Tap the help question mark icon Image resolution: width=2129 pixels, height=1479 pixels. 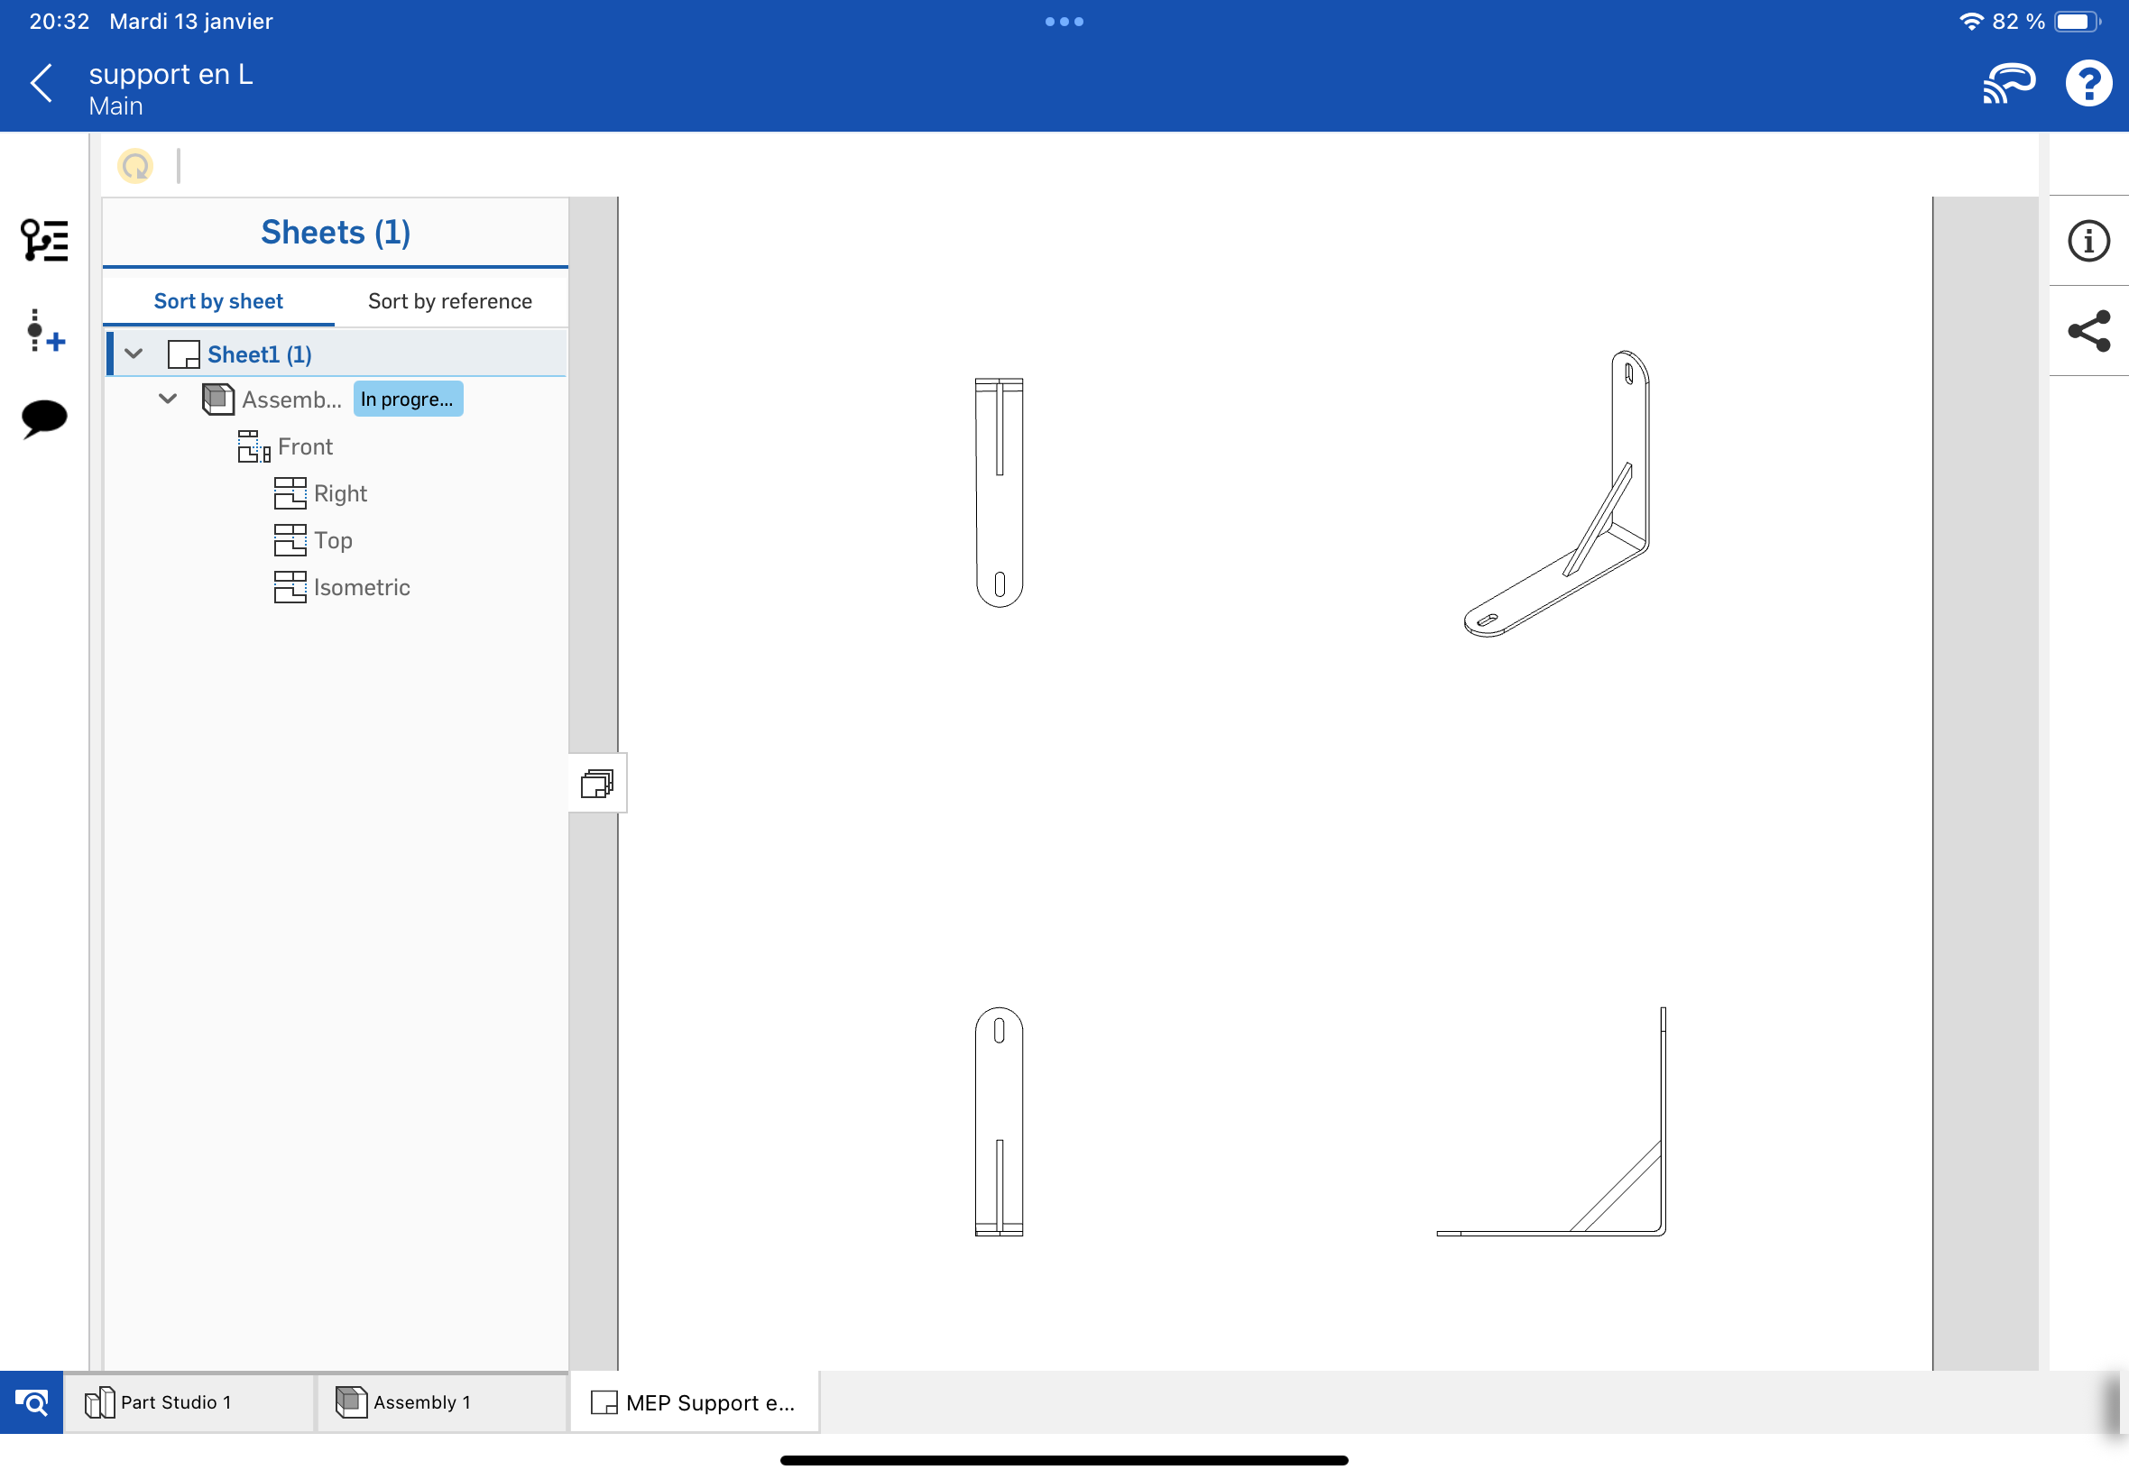[x=2088, y=83]
